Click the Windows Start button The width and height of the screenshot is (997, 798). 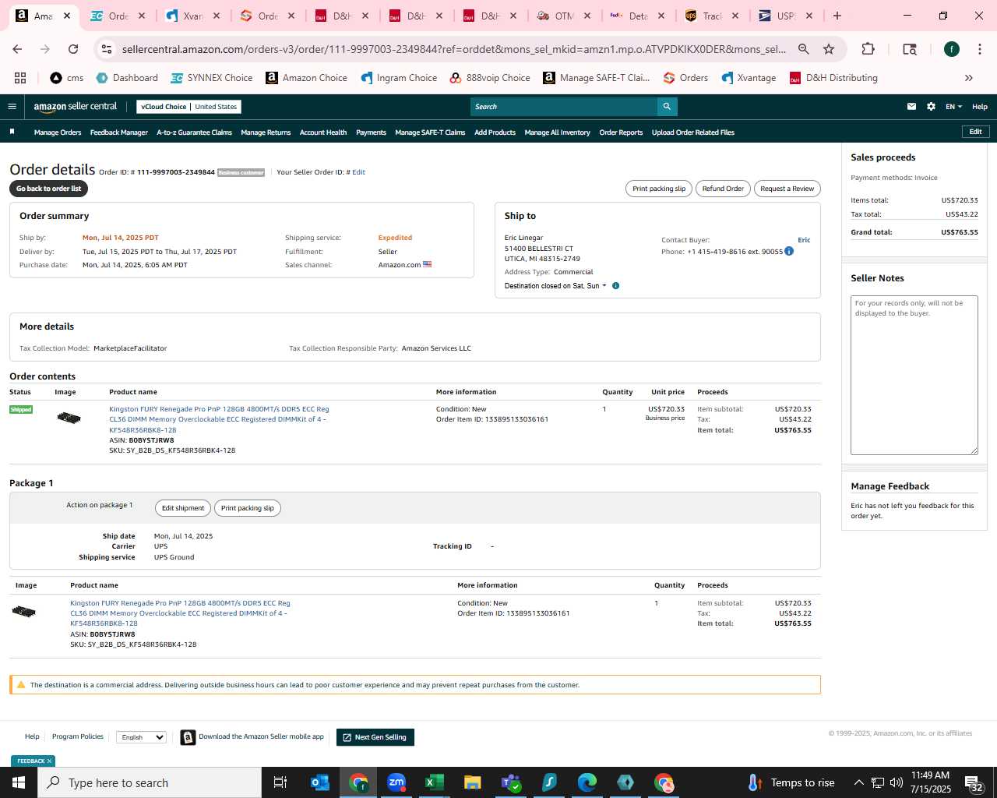(19, 782)
